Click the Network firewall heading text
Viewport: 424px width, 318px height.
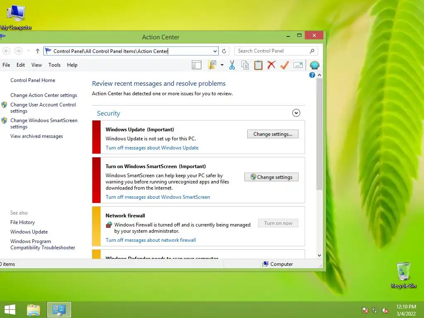(125, 215)
